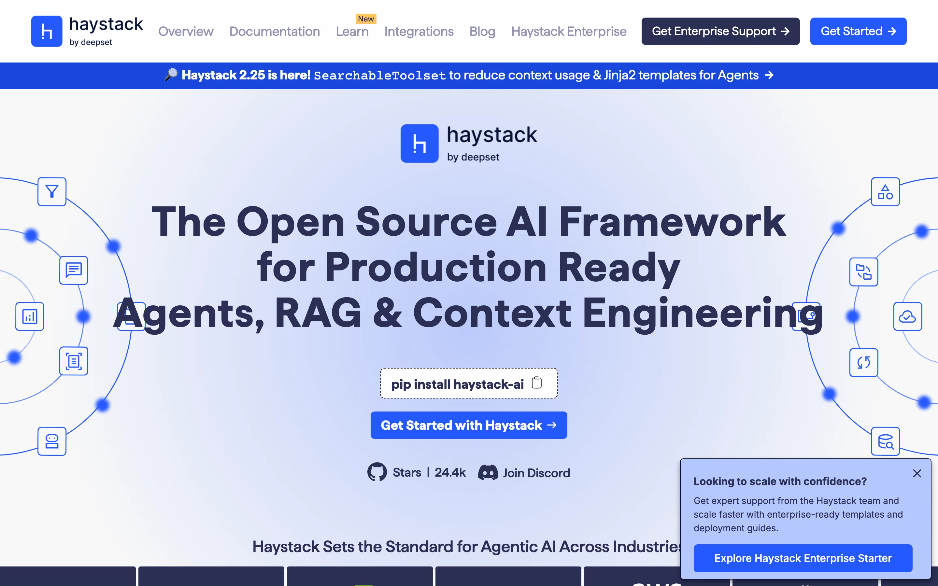Click the database search icon on the right
This screenshot has width=938, height=586.
click(886, 441)
